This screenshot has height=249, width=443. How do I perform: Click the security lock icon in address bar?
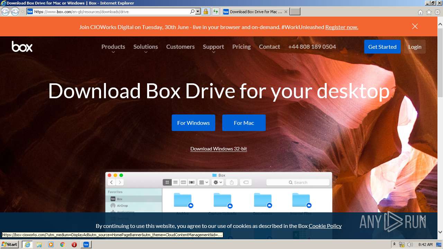coord(206,11)
